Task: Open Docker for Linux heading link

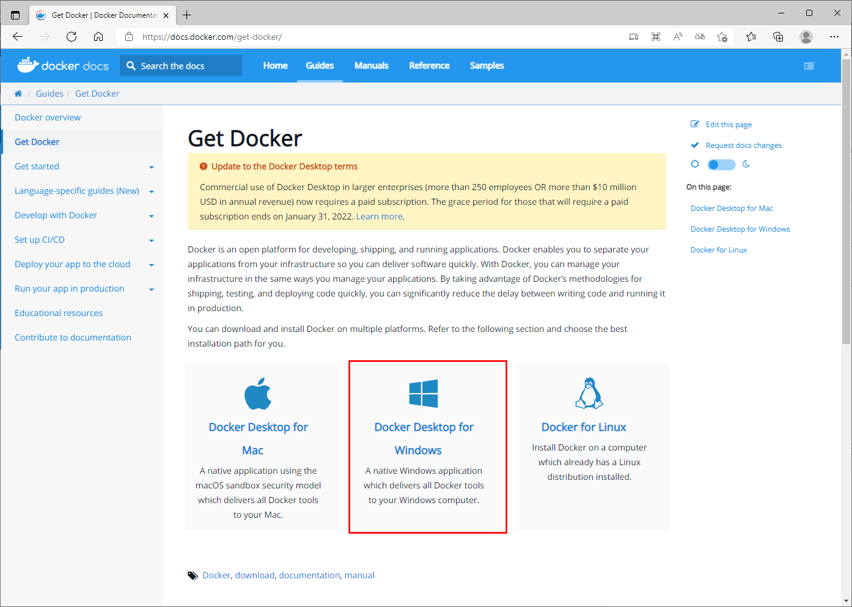Action: [x=584, y=427]
